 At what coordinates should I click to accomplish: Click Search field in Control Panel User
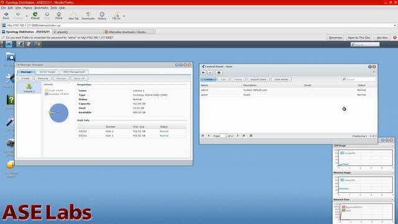(x=359, y=79)
